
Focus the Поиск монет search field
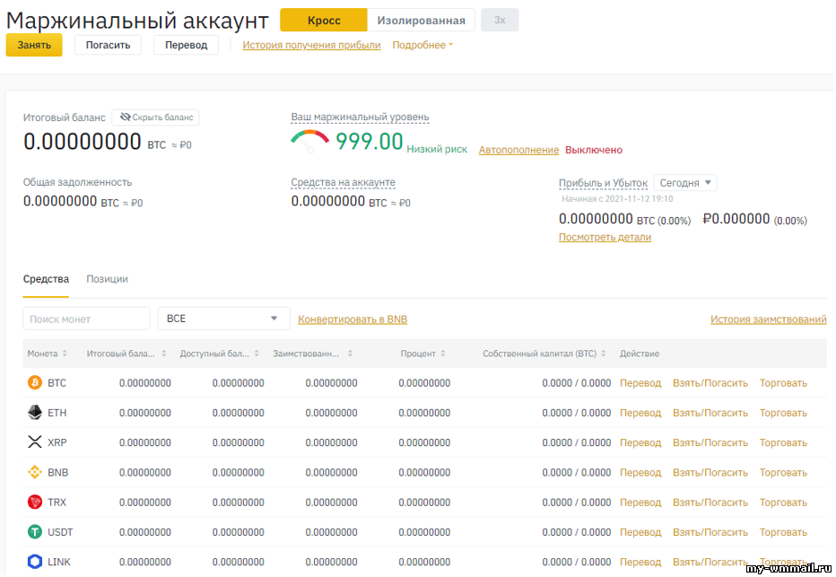(x=86, y=319)
